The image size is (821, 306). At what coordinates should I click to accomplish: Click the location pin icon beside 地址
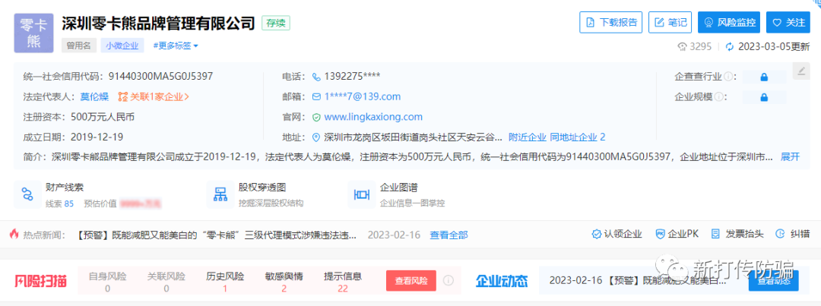[x=315, y=137]
